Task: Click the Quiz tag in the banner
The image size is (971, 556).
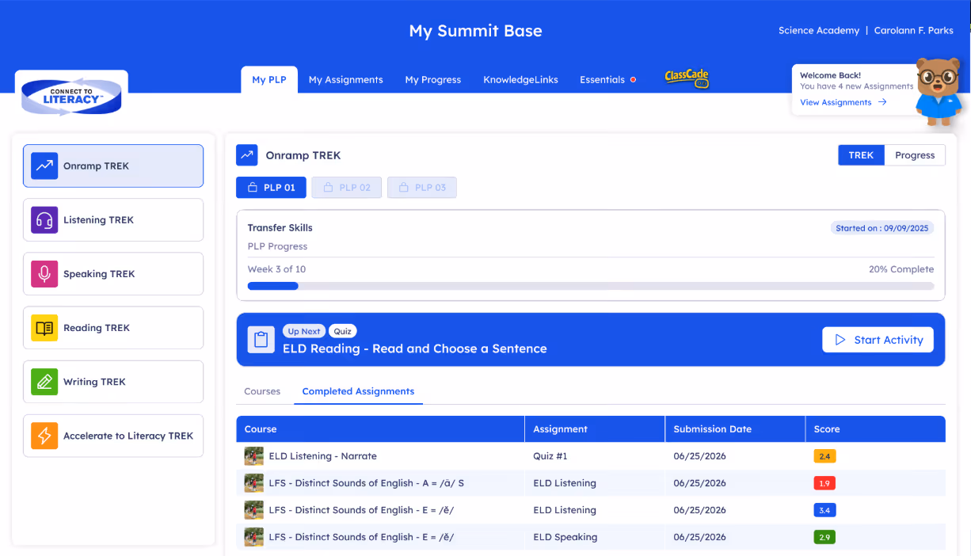Action: click(343, 331)
